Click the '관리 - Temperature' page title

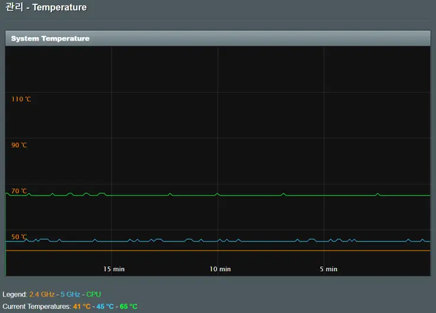[46, 8]
